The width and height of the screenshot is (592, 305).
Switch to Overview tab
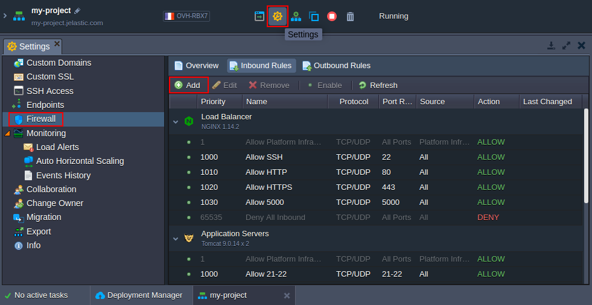(196, 66)
